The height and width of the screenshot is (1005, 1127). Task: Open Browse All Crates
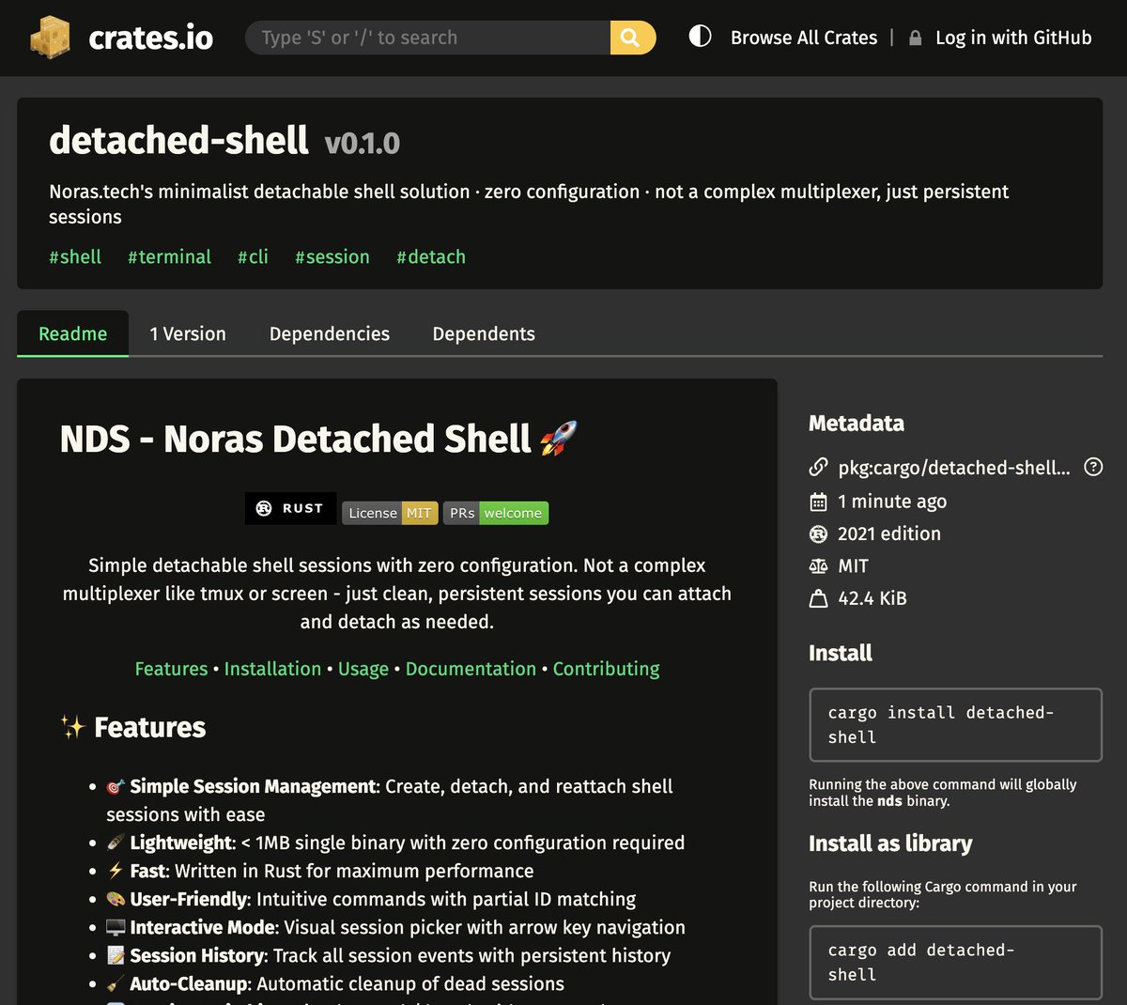[x=804, y=38]
